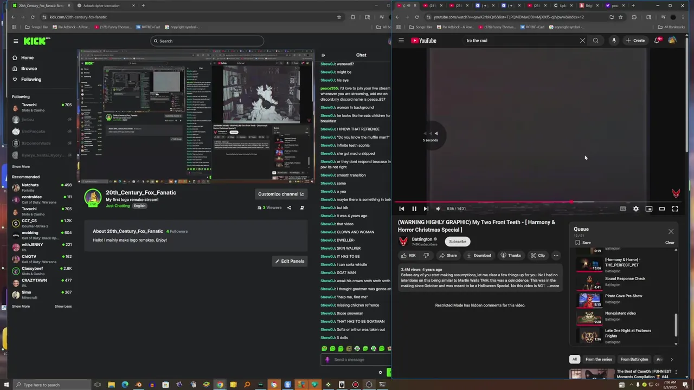The image size is (694, 390).
Task: Click the Download button under video
Action: (479, 256)
